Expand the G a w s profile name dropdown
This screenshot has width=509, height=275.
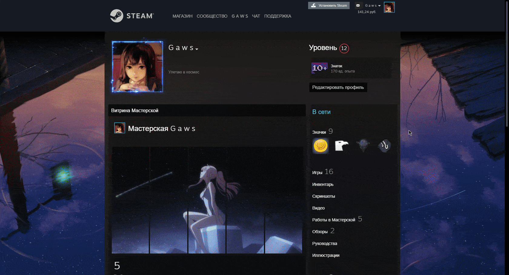[197, 49]
